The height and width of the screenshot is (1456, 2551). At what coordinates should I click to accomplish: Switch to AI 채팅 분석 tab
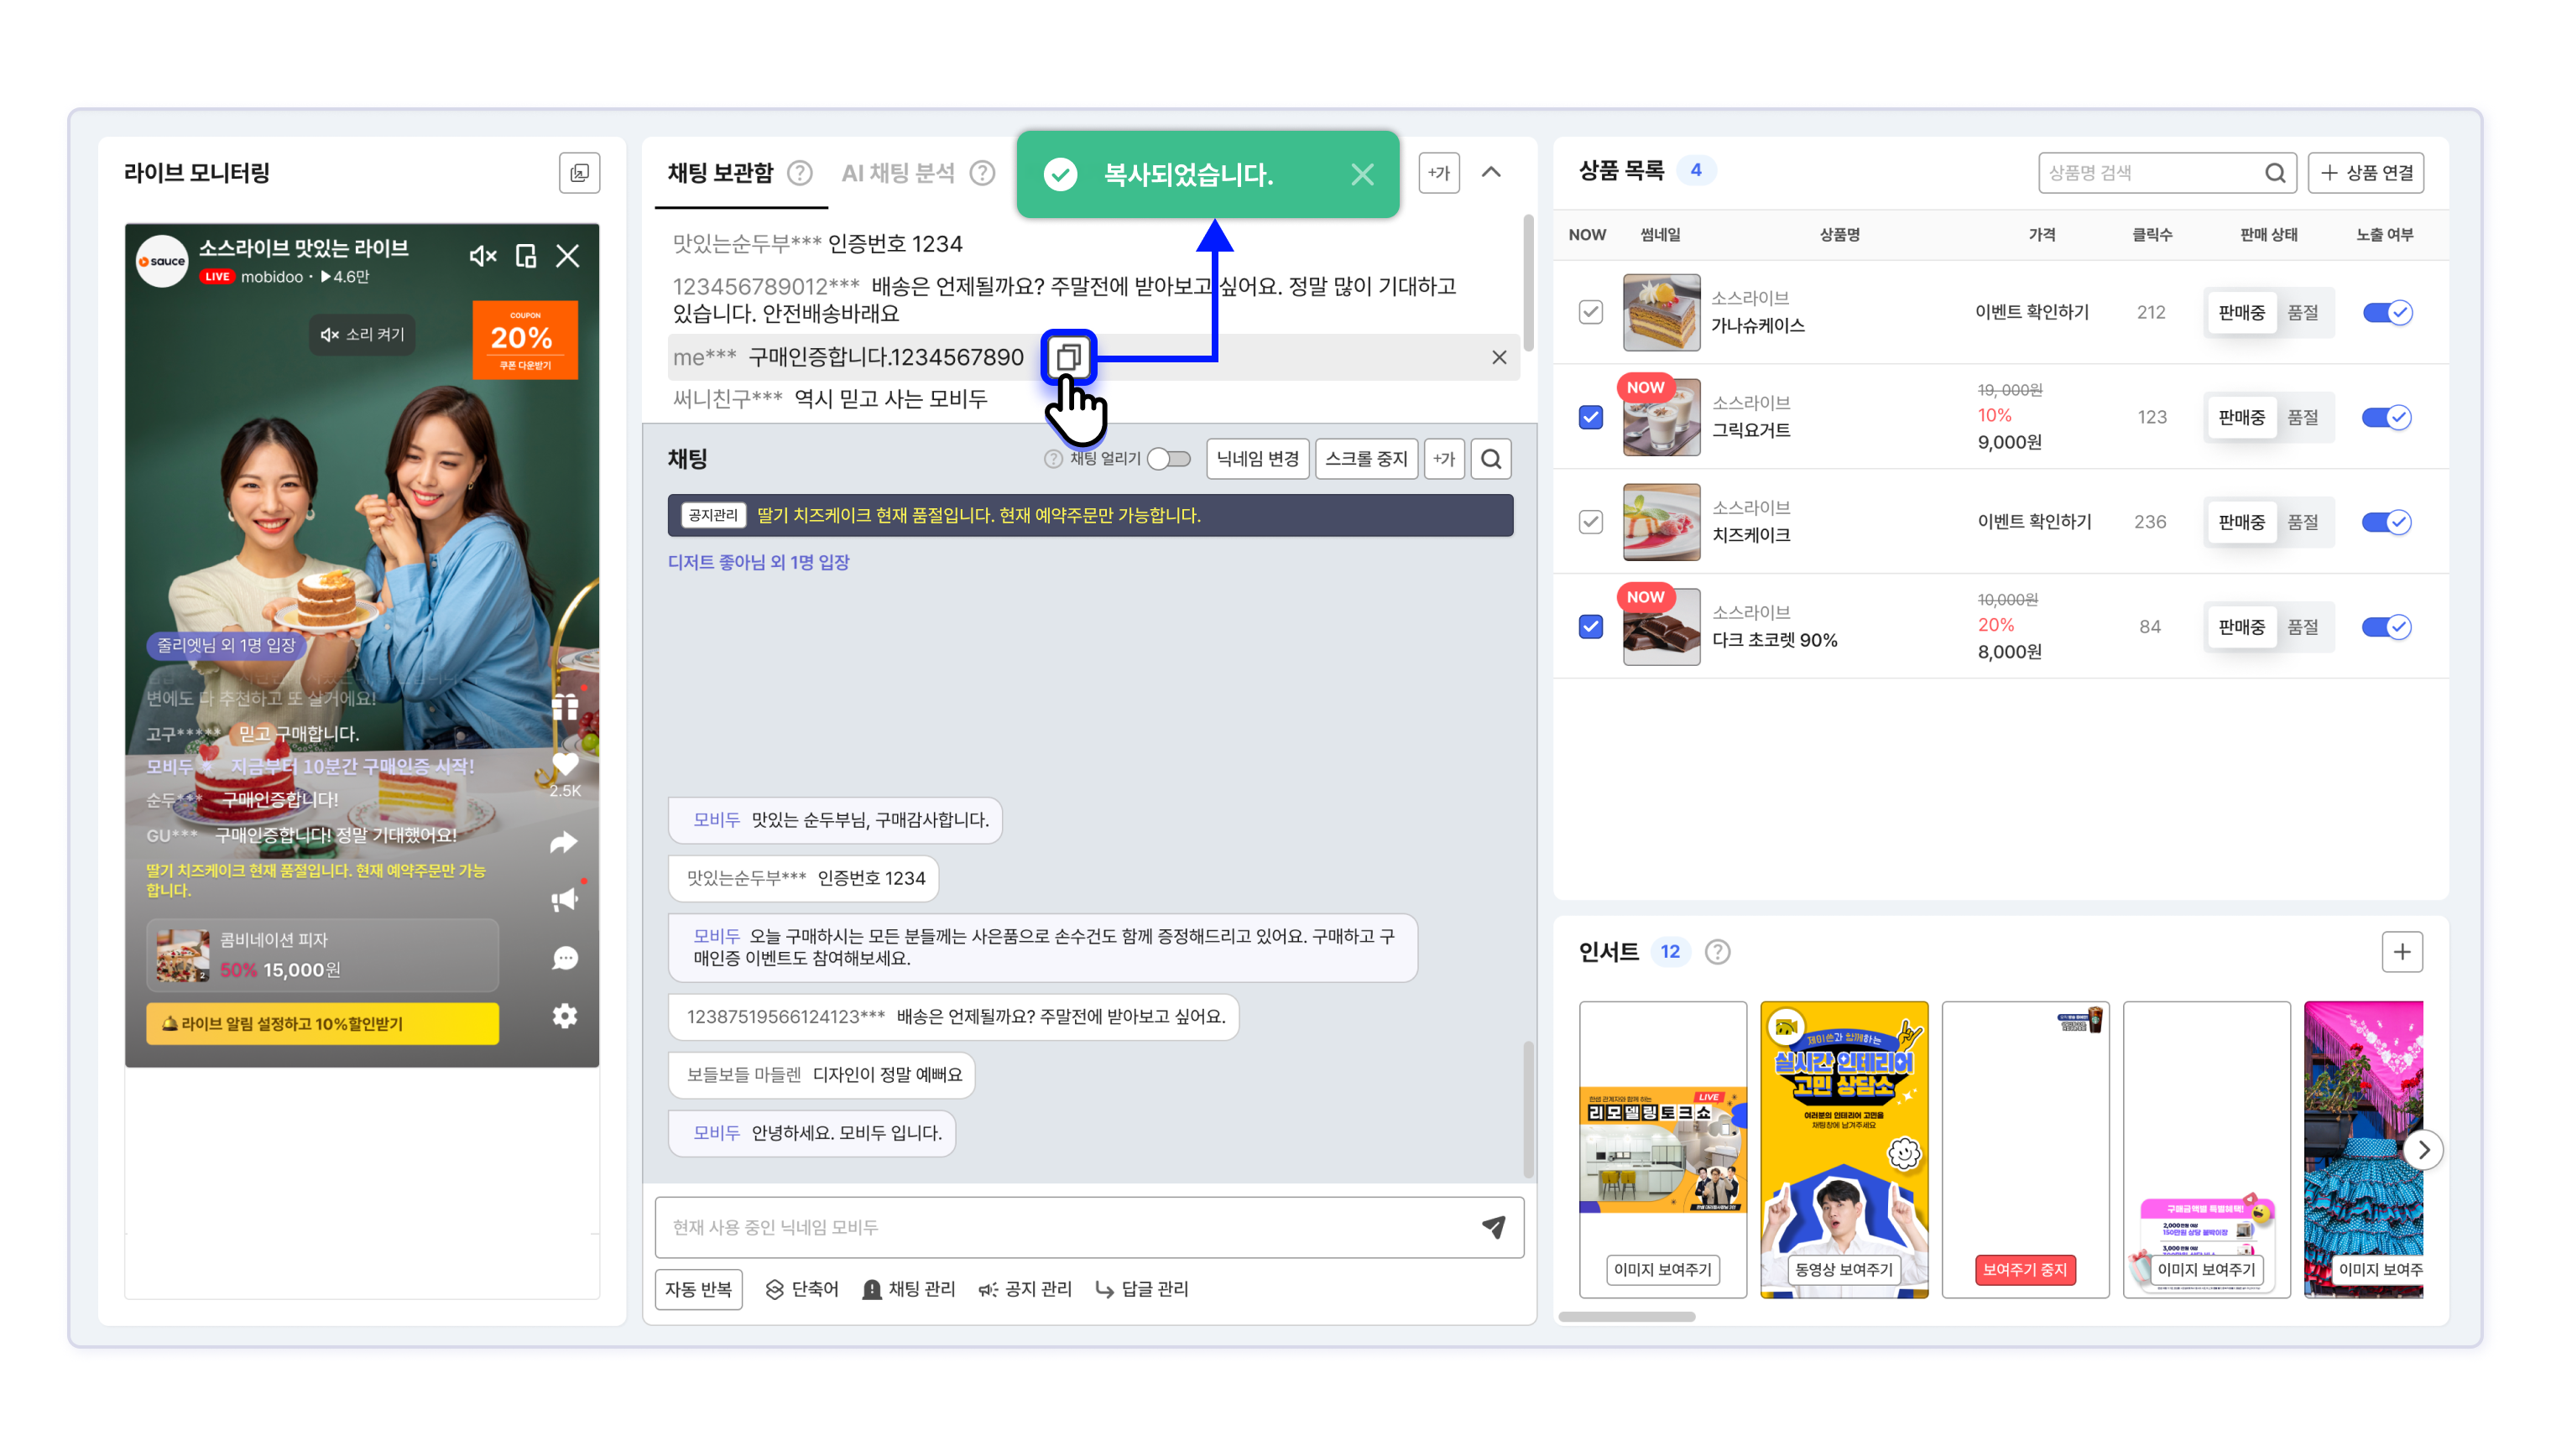click(897, 173)
